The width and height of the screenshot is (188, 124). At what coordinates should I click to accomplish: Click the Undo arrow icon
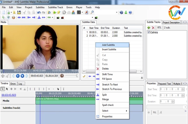39,12
